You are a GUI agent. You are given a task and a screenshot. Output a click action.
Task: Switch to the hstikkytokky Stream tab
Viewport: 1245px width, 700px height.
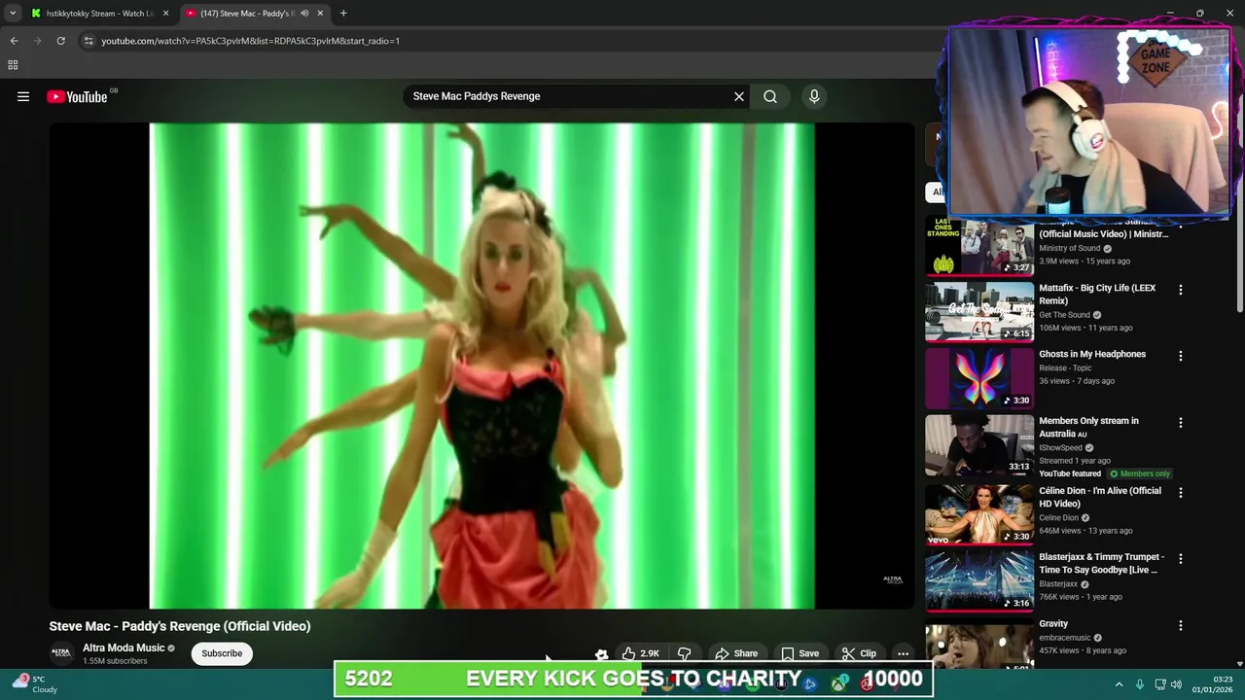pyautogui.click(x=100, y=14)
